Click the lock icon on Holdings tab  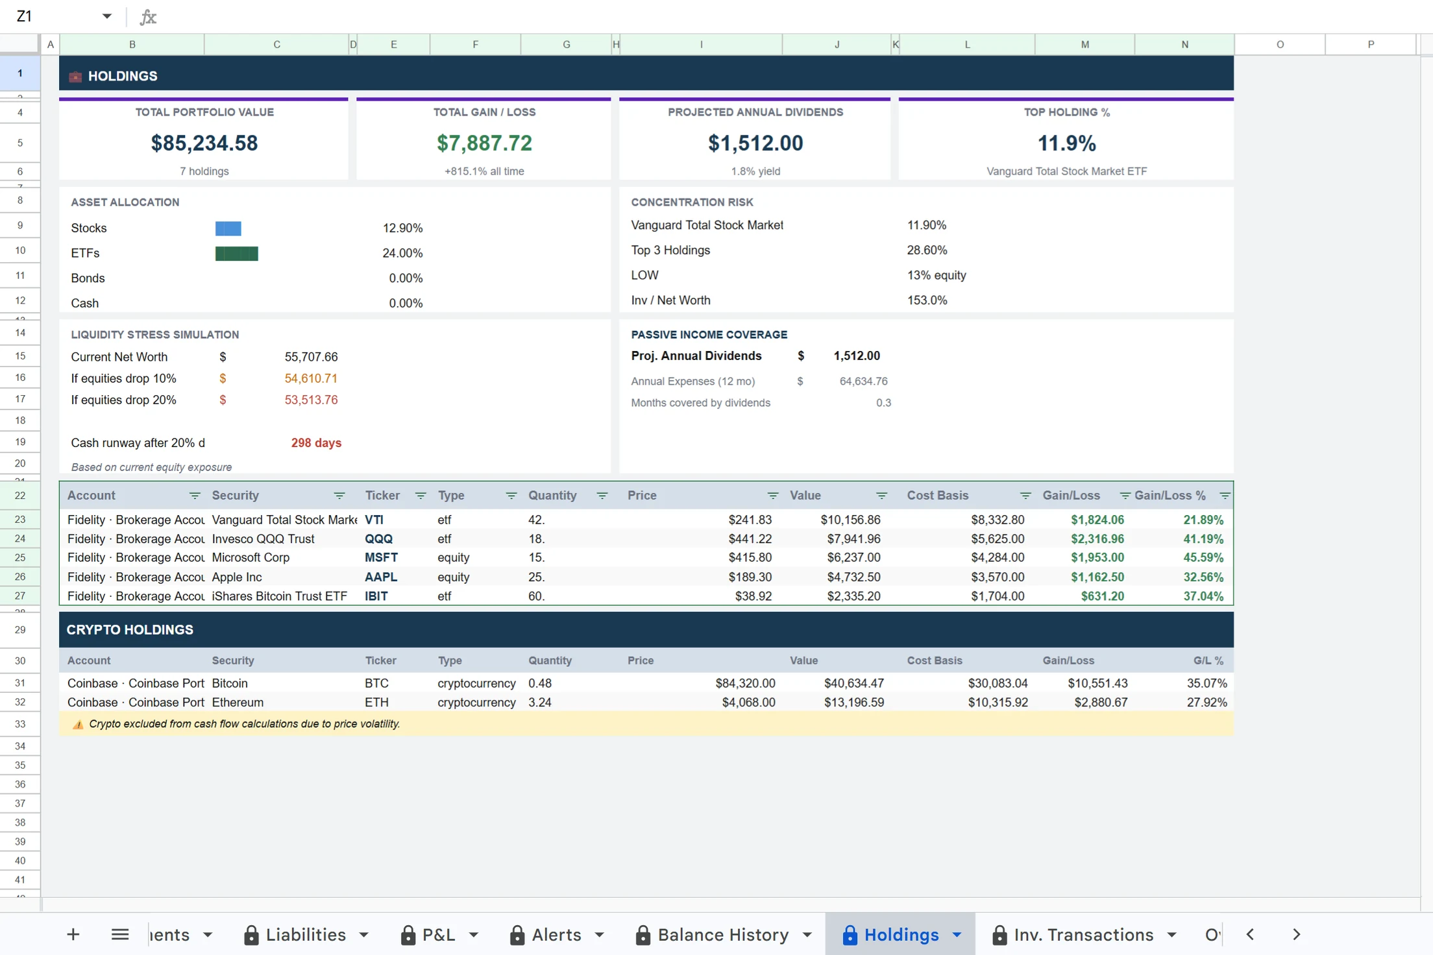click(x=850, y=935)
